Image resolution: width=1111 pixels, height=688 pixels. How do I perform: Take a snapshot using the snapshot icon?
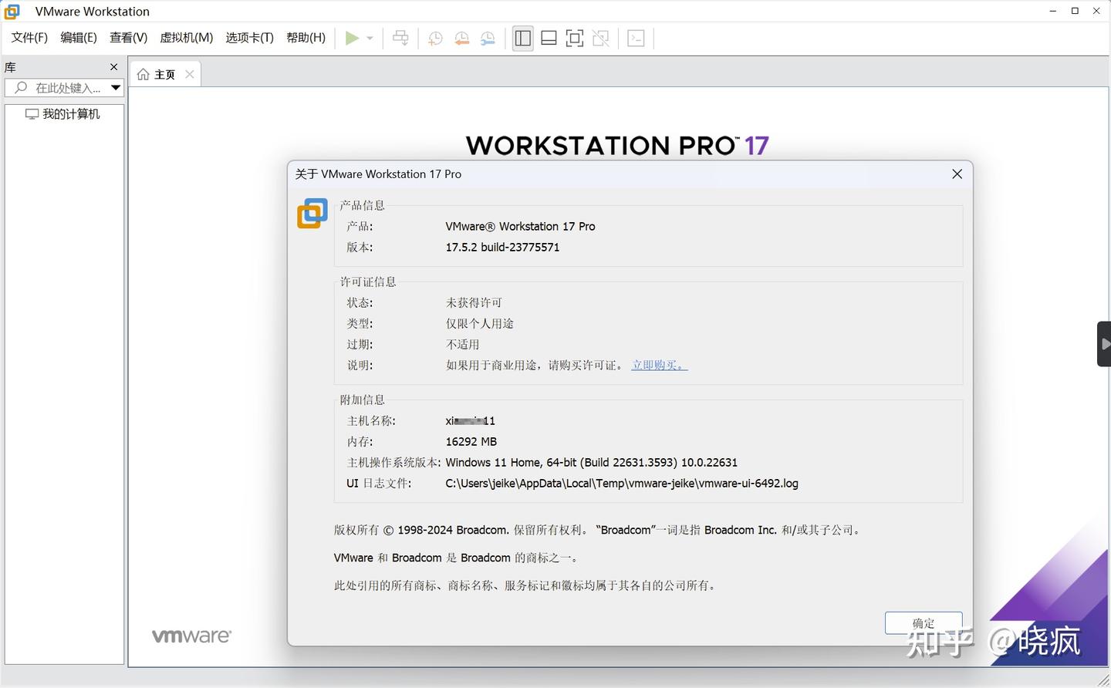[435, 38]
